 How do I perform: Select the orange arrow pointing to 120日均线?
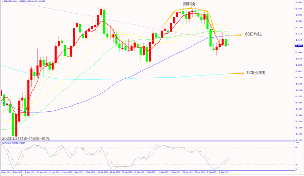(x=236, y=73)
